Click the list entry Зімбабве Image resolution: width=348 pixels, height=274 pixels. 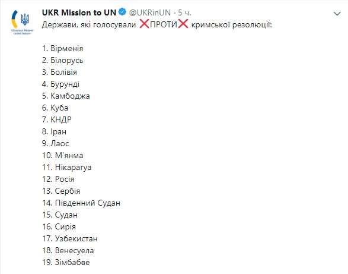66,263
